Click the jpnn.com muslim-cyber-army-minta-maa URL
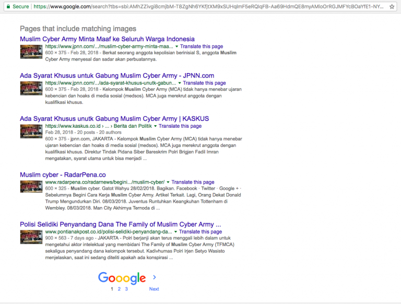This screenshot has height=304, width=401. [109, 46]
